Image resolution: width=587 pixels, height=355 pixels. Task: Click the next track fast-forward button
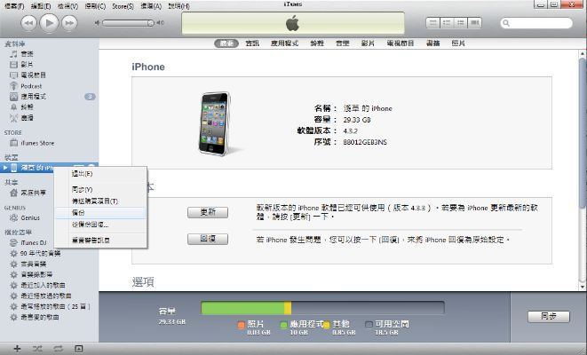[69, 23]
